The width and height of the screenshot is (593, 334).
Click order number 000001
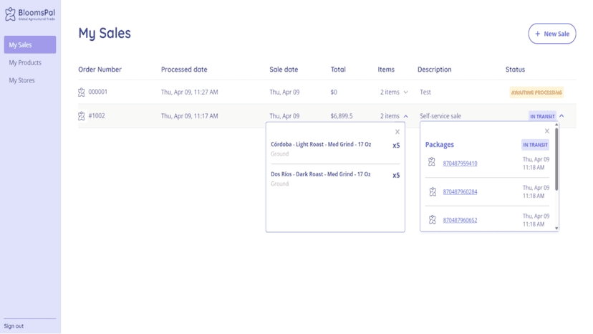pyautogui.click(x=98, y=92)
